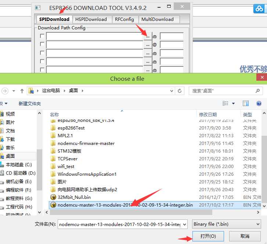267x244 pixels.
Task: Click the fourth row browse '...' button
Action: coord(148,62)
